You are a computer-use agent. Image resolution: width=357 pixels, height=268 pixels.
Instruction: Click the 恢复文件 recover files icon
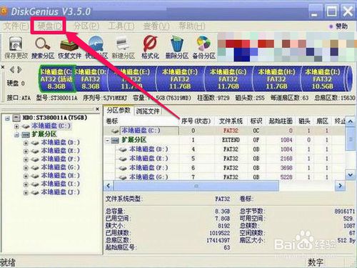[69, 47]
